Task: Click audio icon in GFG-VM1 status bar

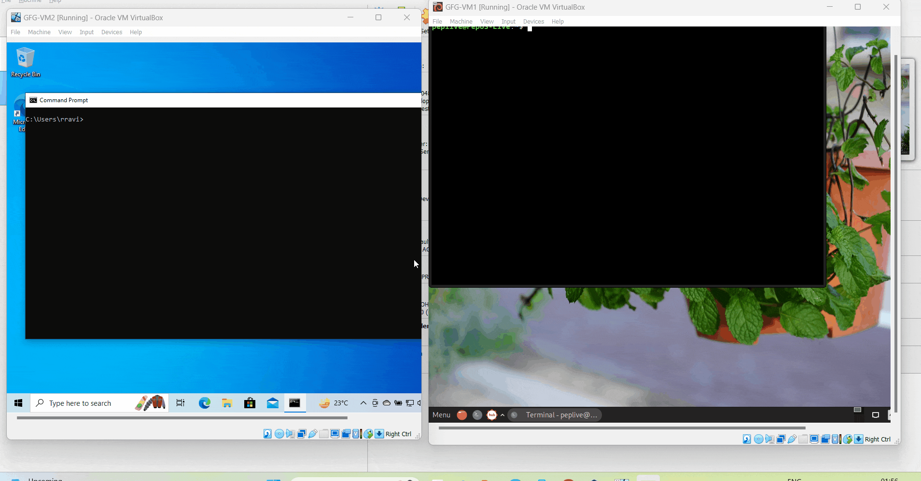Action: click(x=769, y=439)
